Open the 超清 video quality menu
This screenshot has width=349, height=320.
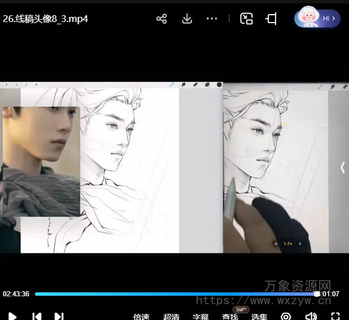pyautogui.click(x=171, y=317)
